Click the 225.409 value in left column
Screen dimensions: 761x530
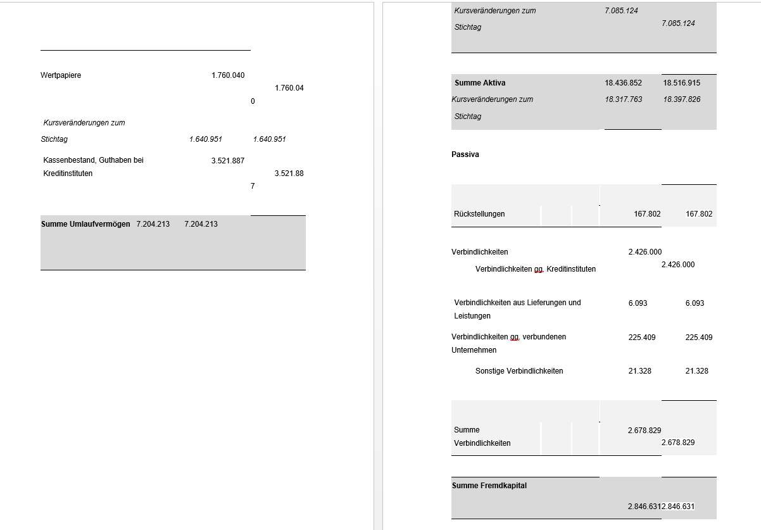[642, 338]
